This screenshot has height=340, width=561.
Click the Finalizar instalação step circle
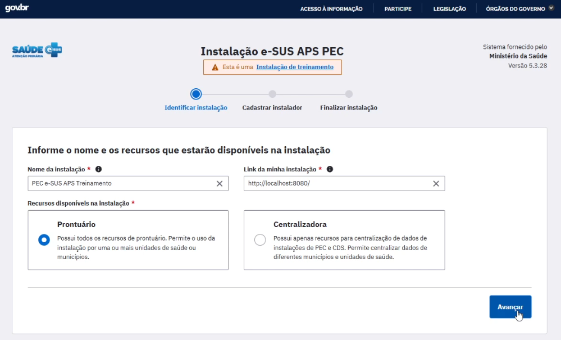pos(349,94)
